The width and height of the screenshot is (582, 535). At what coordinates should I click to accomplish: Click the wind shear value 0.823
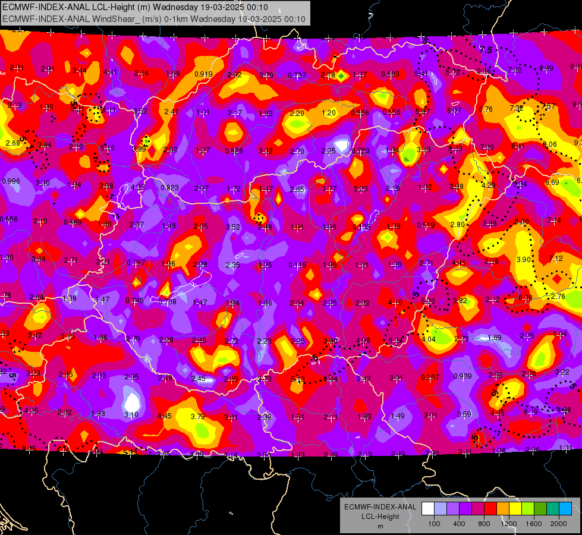pyautogui.click(x=169, y=188)
